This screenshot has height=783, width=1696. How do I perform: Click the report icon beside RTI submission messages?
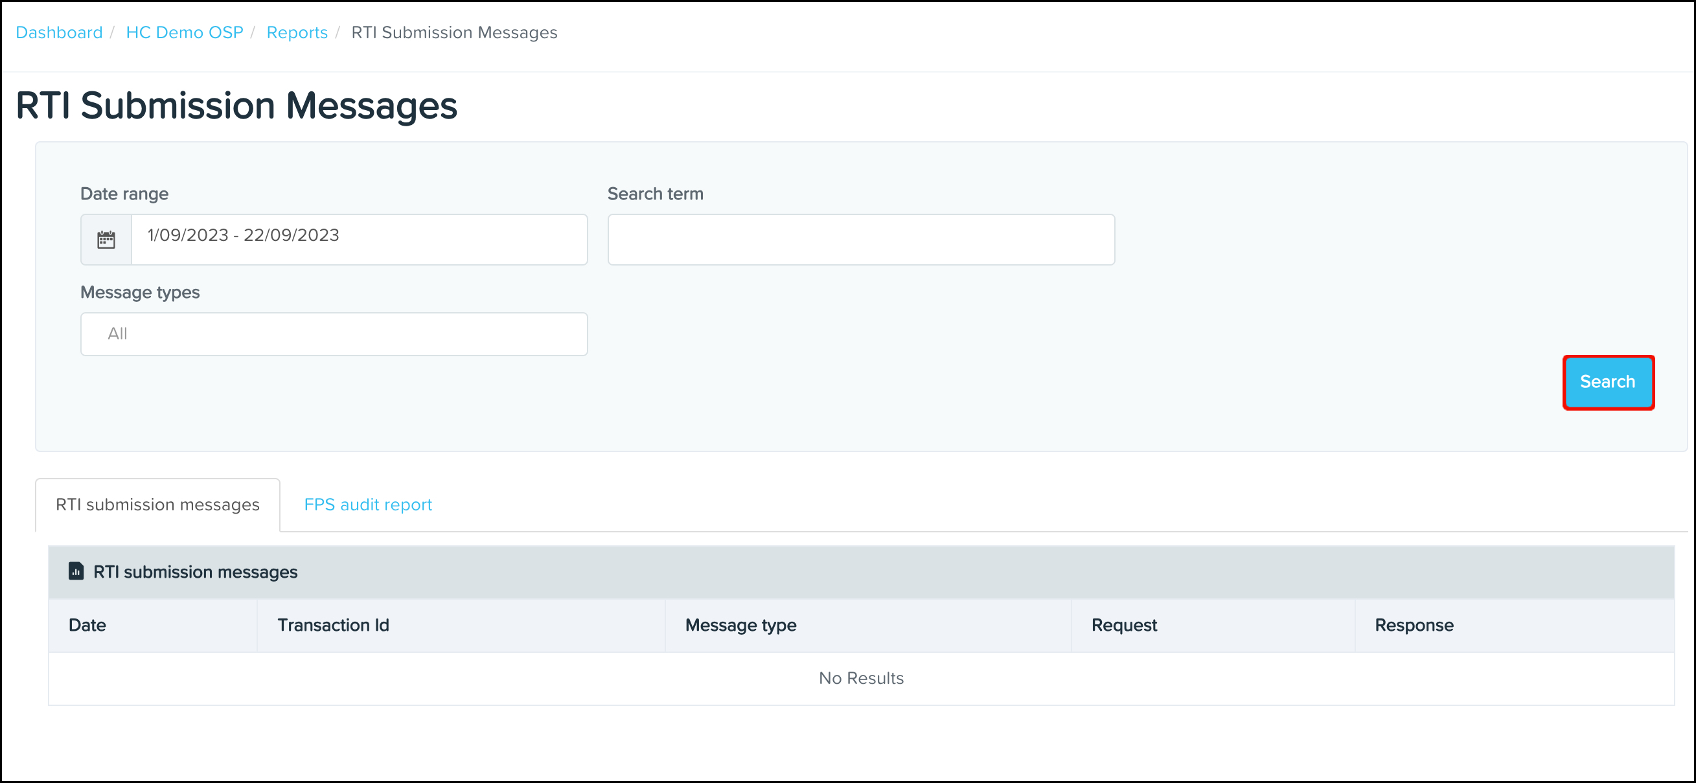click(x=76, y=572)
